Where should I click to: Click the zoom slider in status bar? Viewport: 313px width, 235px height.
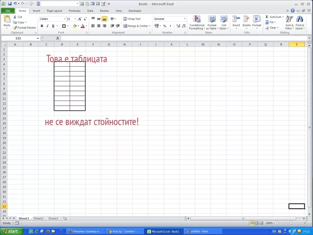291,223
